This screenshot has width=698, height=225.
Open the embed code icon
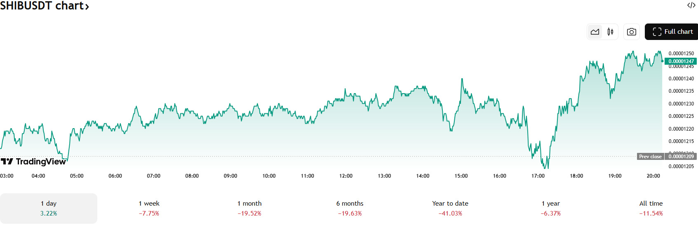pyautogui.click(x=691, y=5)
